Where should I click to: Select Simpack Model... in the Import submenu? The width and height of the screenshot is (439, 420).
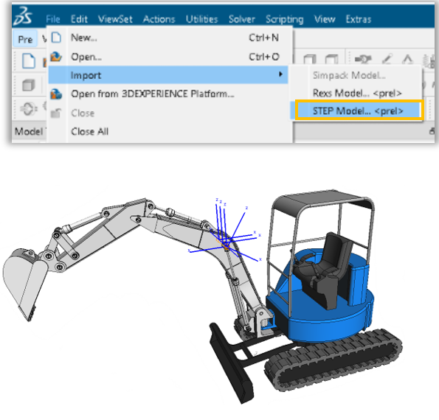pos(356,75)
